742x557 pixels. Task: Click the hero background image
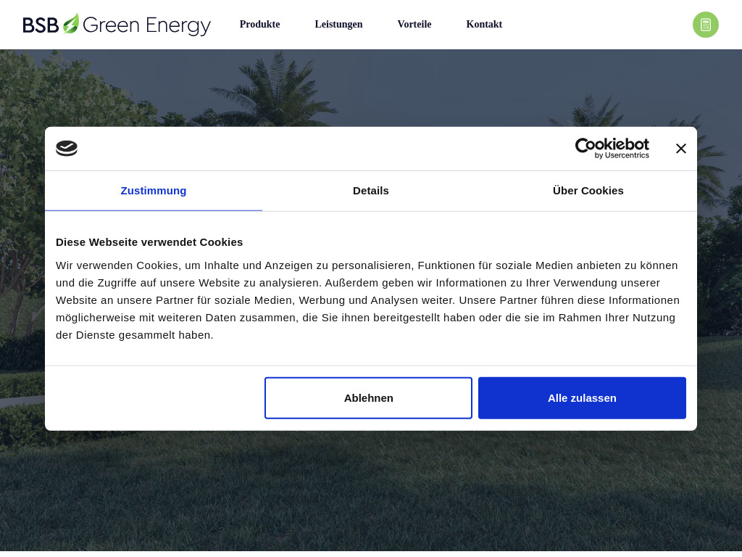pos(371,500)
